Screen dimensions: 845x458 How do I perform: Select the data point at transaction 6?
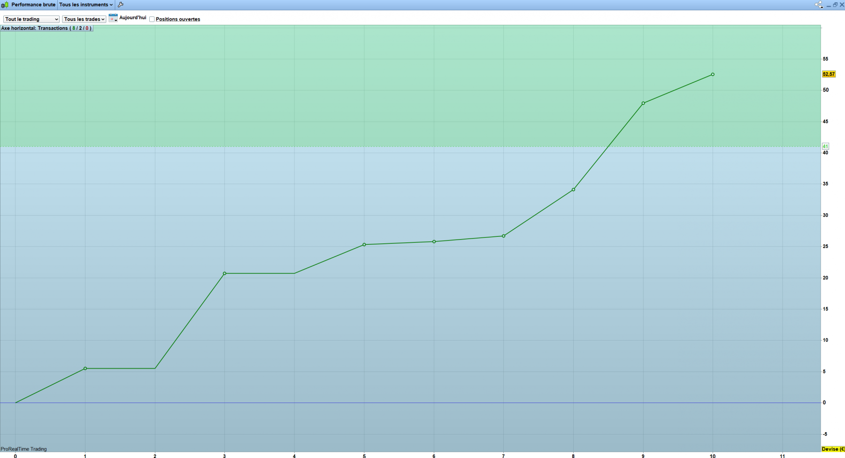coord(434,242)
